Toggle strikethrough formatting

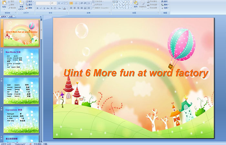(x=48, y=8)
